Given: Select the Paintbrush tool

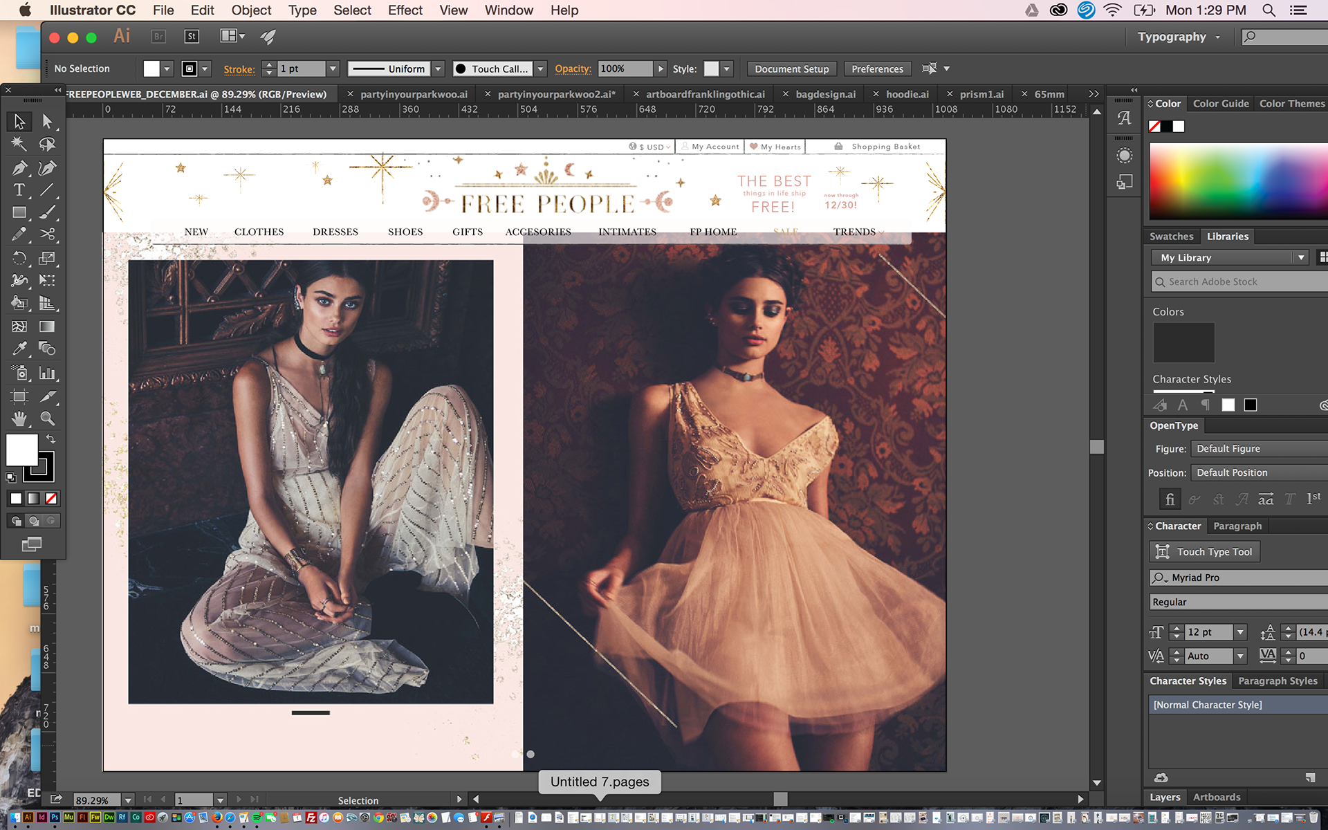Looking at the screenshot, I should (47, 212).
